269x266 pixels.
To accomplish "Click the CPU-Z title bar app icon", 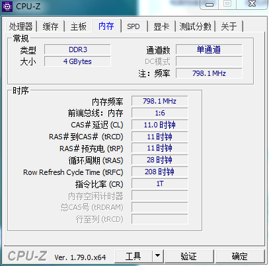I will pos(7,7).
